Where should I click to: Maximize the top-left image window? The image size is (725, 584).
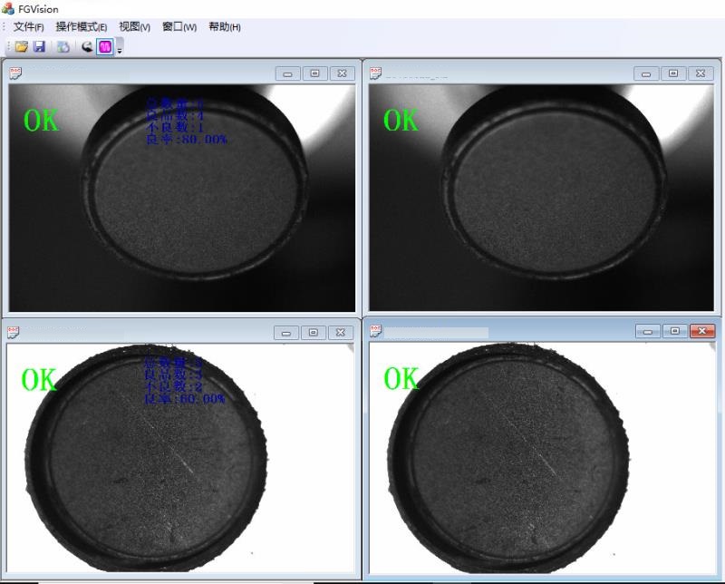(x=314, y=73)
